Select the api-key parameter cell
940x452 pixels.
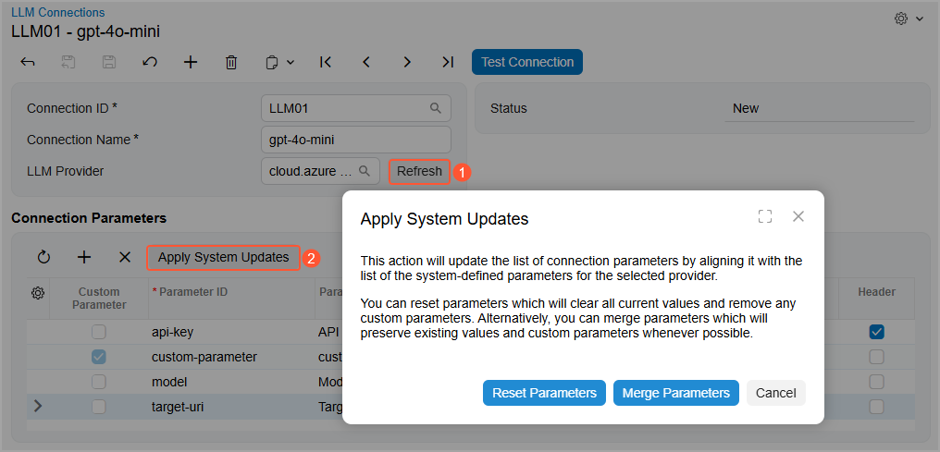tap(231, 332)
